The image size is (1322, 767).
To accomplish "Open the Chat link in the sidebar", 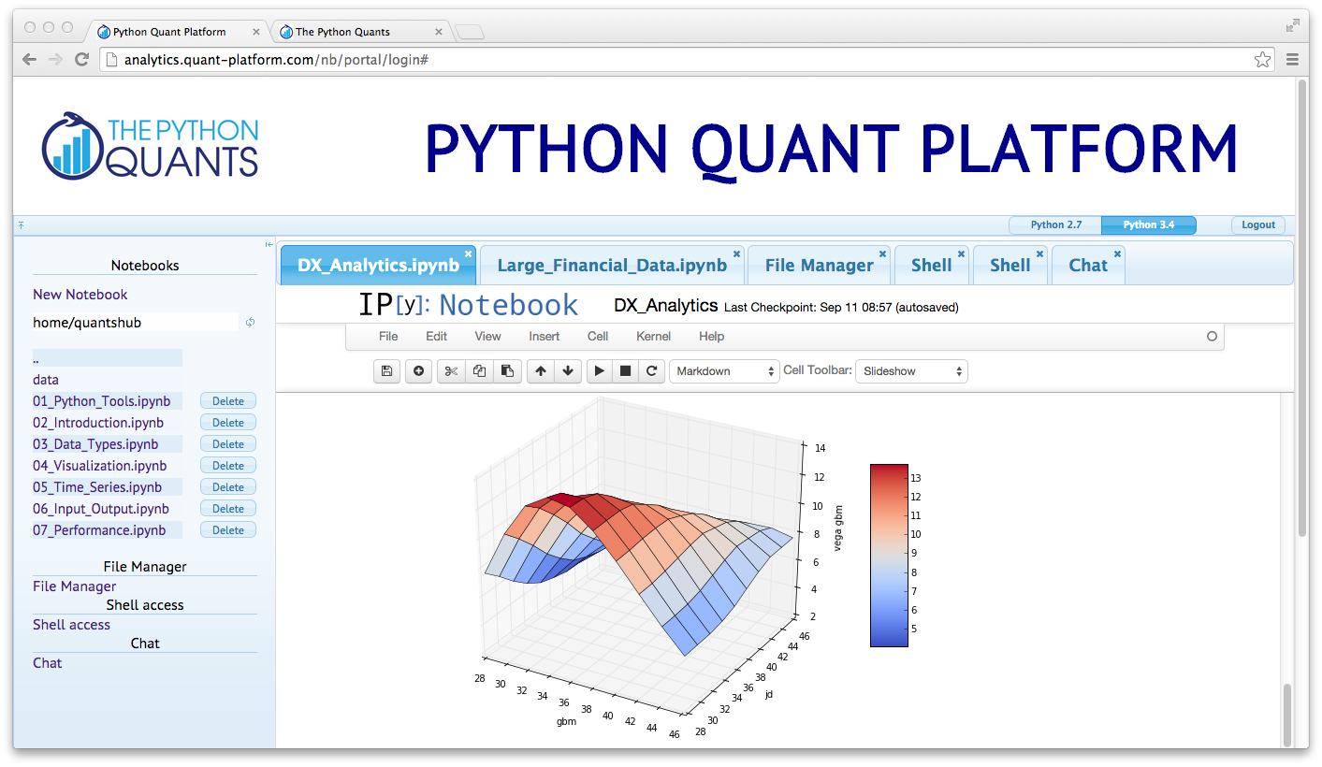I will click(47, 663).
